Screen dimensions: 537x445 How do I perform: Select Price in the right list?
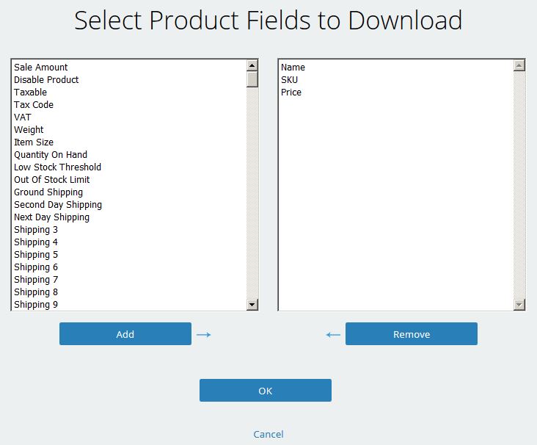pyautogui.click(x=396, y=93)
